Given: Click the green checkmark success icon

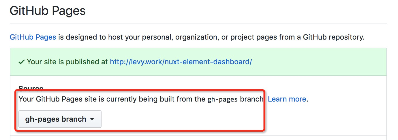Looking at the screenshot, I should coord(21,62).
